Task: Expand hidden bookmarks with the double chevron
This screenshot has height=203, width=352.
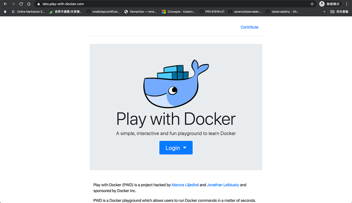Action: 324,12
